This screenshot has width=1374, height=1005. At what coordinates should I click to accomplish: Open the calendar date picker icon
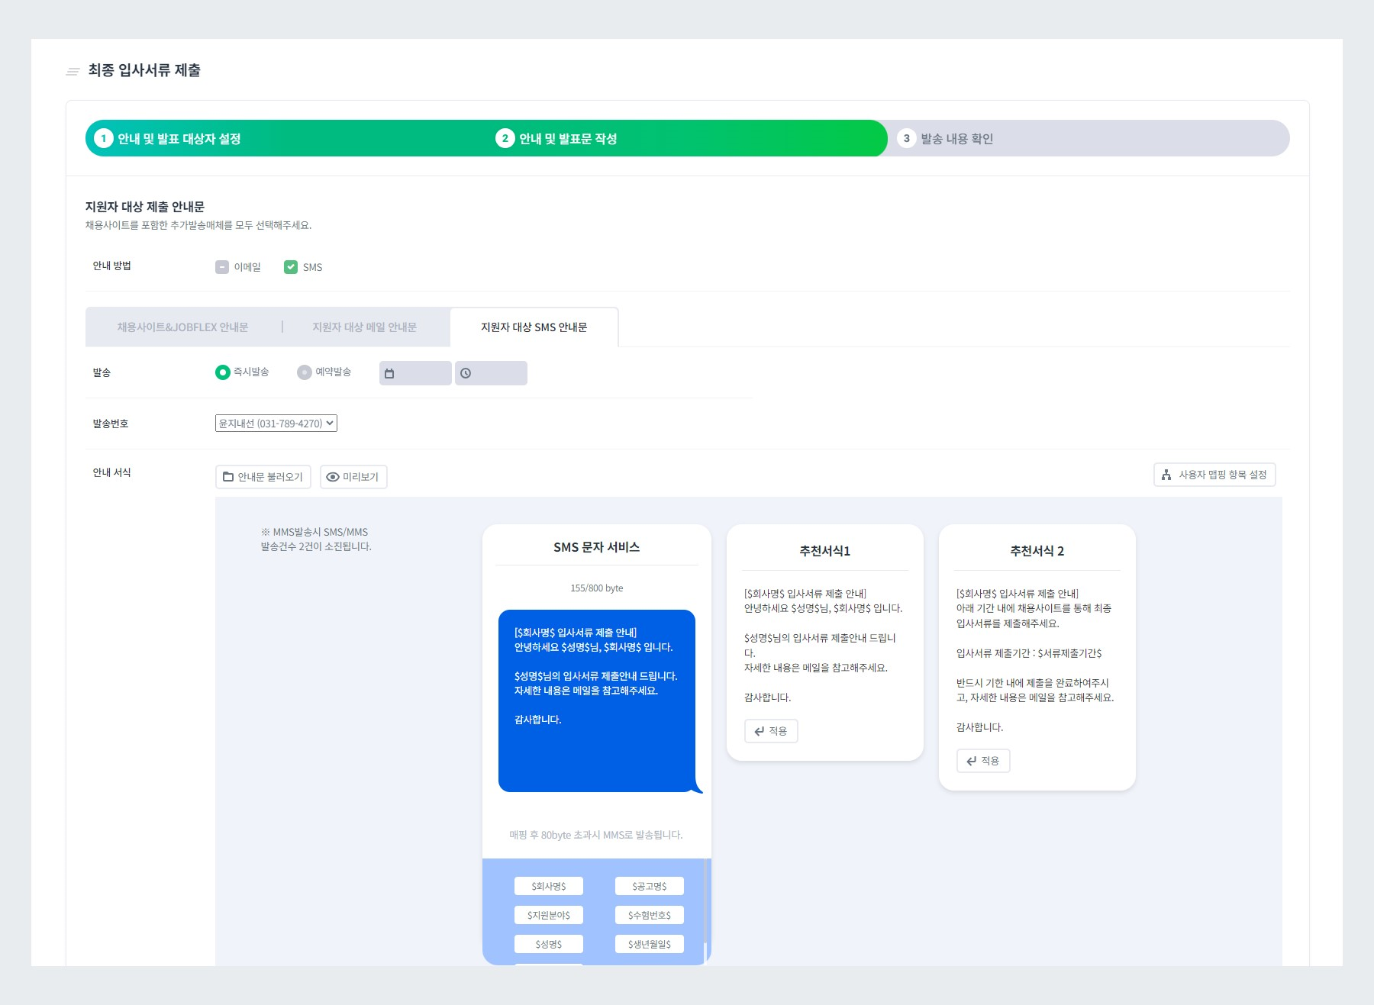389,373
